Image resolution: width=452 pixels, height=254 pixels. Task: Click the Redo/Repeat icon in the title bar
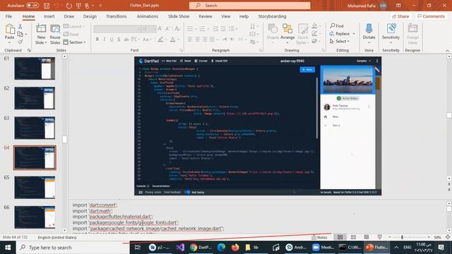pos(69,6)
